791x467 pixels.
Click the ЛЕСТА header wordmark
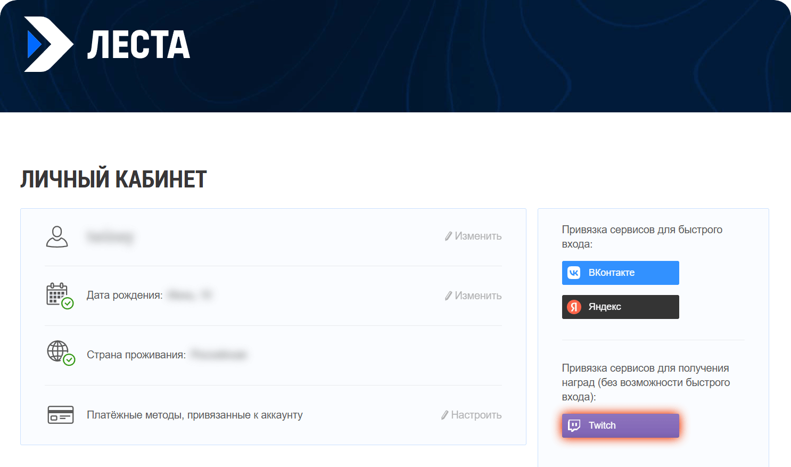[138, 44]
